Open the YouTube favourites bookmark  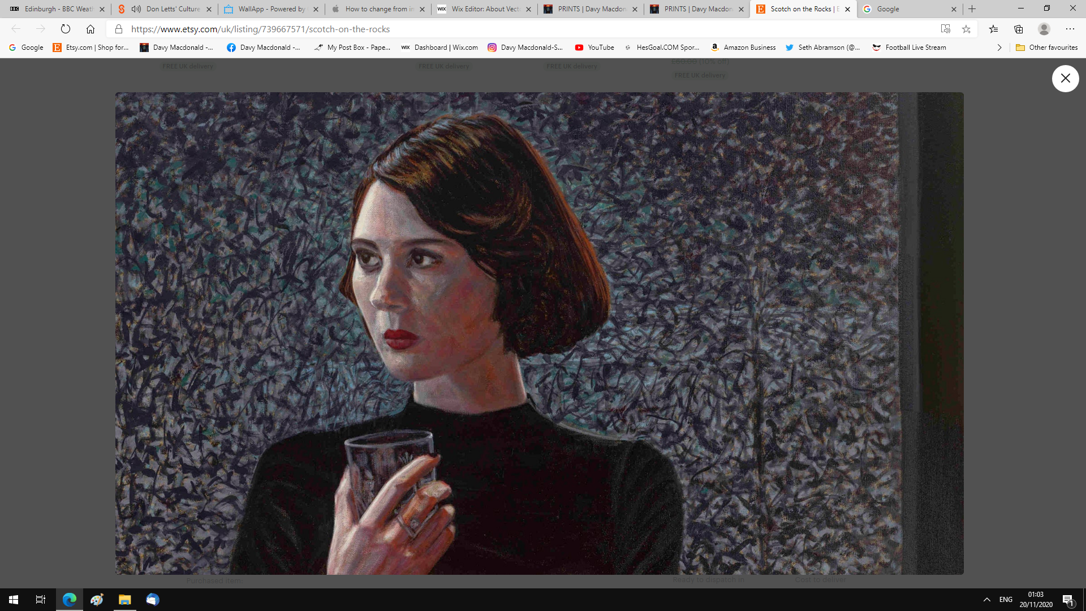click(594, 48)
